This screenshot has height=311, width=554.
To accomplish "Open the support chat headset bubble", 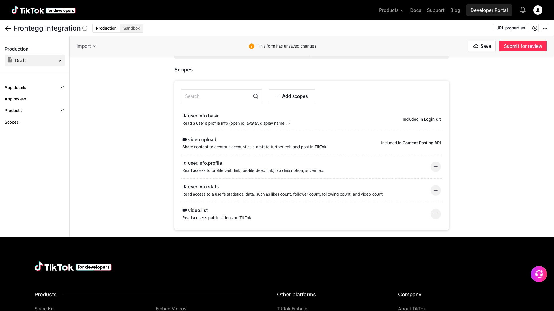I will (539, 274).
